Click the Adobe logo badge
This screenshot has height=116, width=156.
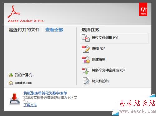click(143, 10)
